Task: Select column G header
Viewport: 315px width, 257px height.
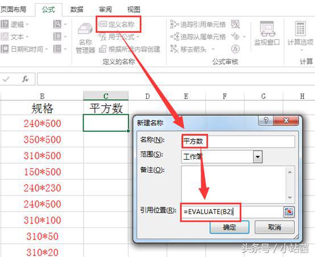Action: (263, 96)
